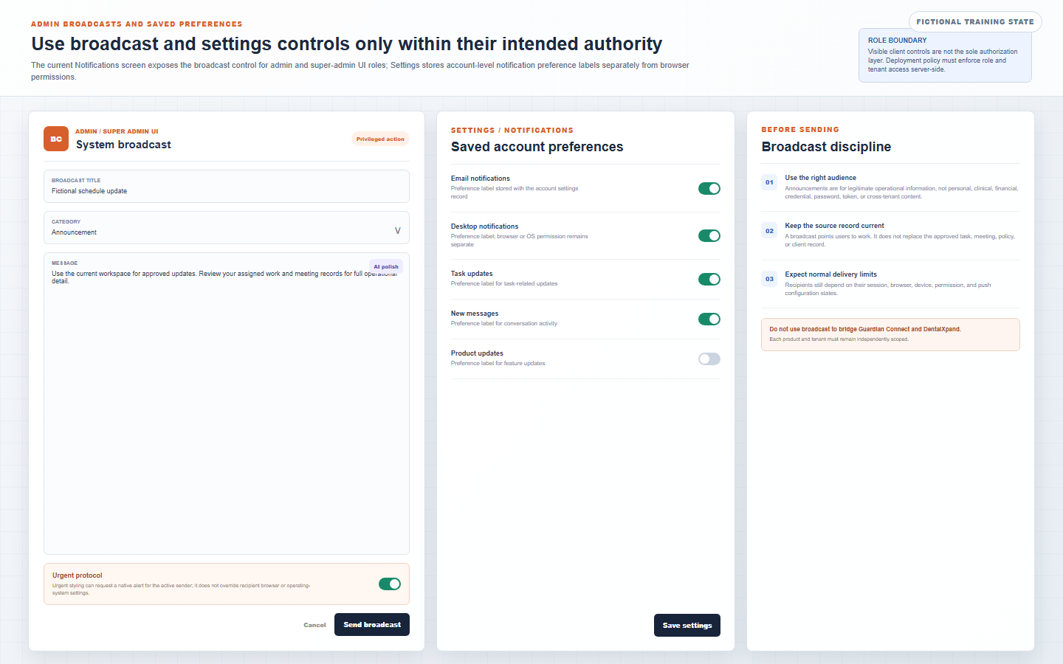Click the orange BC broadcast icon
1063x664 pixels.
56,139
